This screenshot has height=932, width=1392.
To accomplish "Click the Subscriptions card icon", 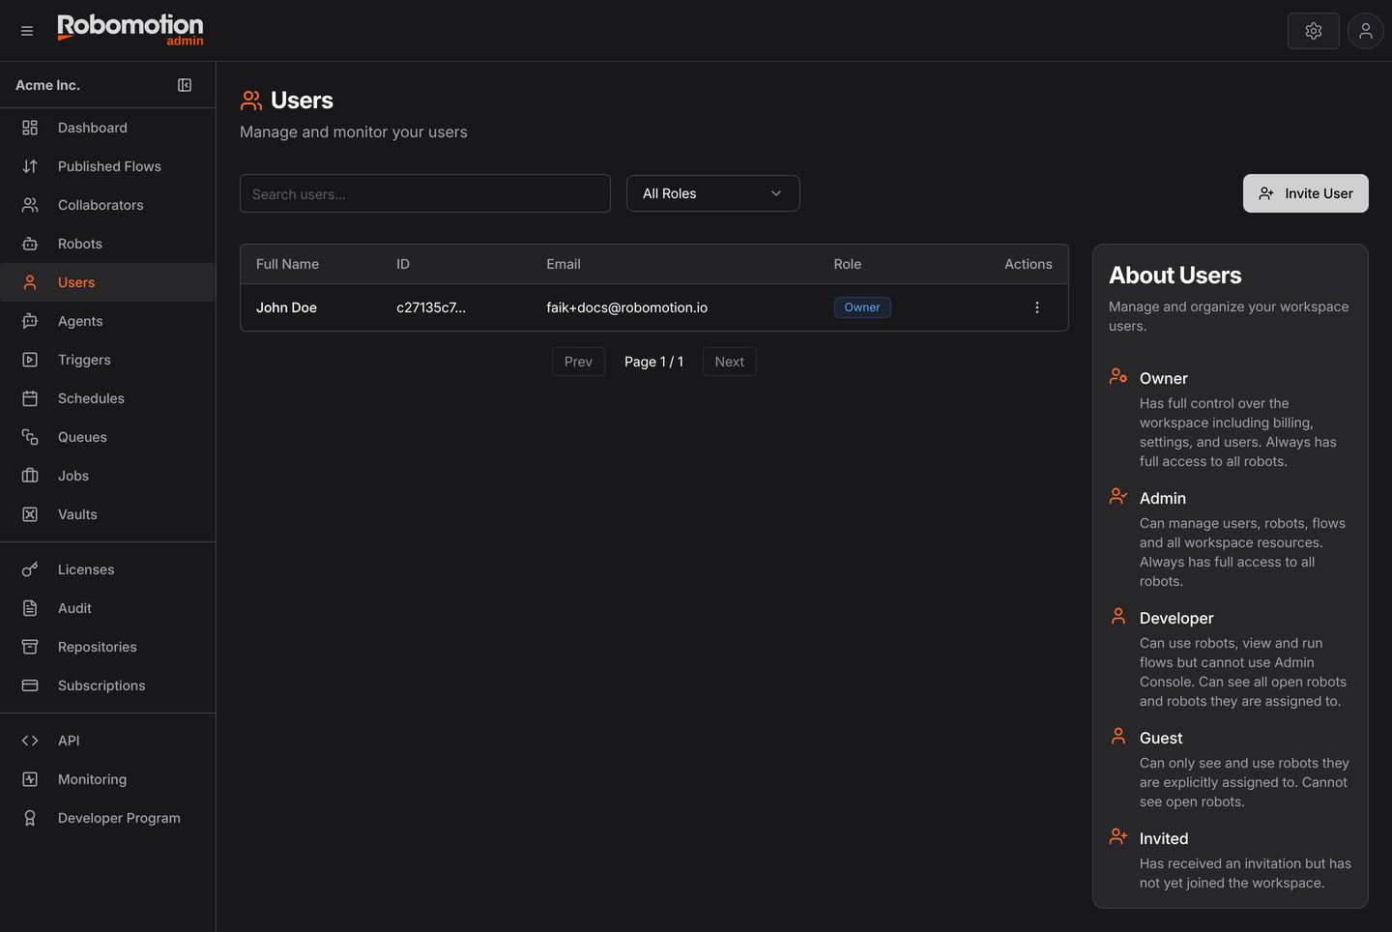I will (x=30, y=685).
